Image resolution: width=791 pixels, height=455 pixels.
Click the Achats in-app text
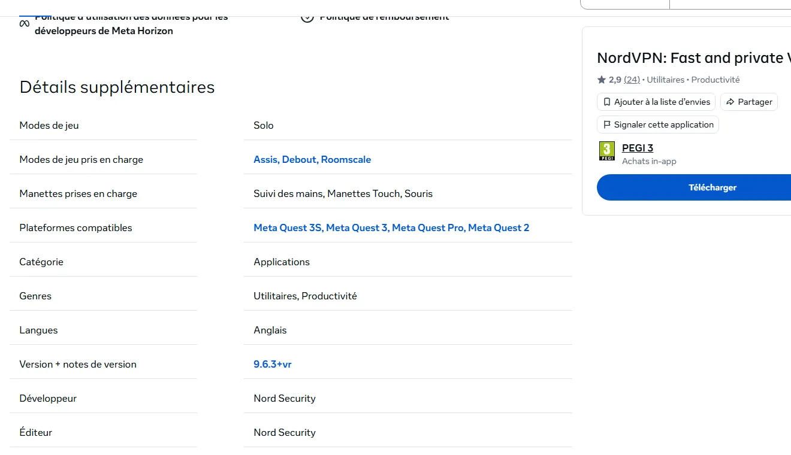tap(649, 161)
